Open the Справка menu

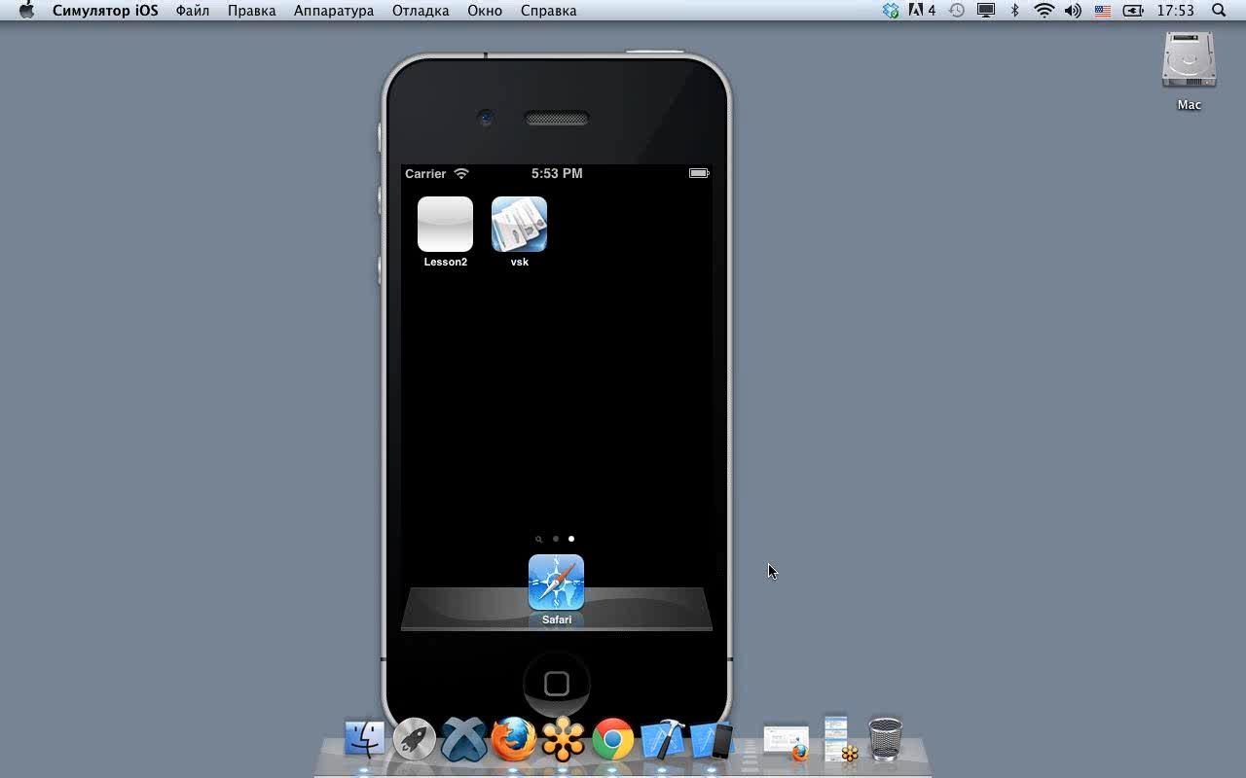548,11
